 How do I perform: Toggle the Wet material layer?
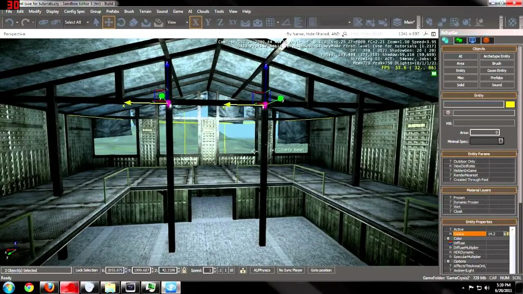pyautogui.click(x=457, y=207)
